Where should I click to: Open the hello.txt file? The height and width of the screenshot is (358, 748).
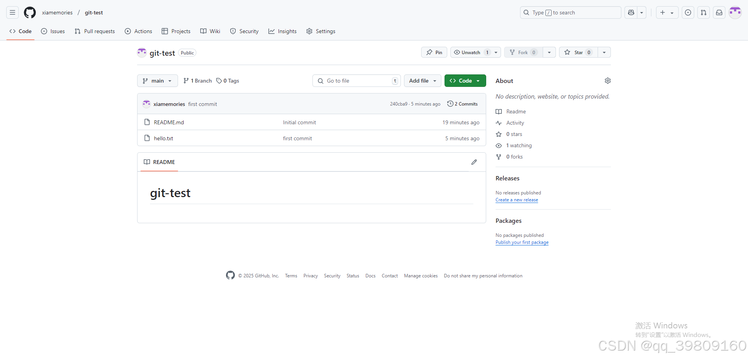pyautogui.click(x=163, y=138)
